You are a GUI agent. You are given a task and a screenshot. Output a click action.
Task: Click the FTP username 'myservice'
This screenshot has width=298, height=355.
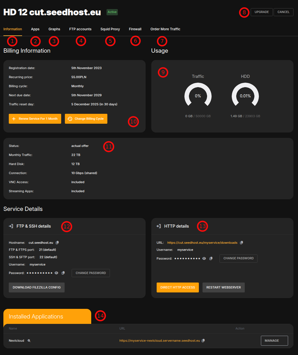(37, 264)
